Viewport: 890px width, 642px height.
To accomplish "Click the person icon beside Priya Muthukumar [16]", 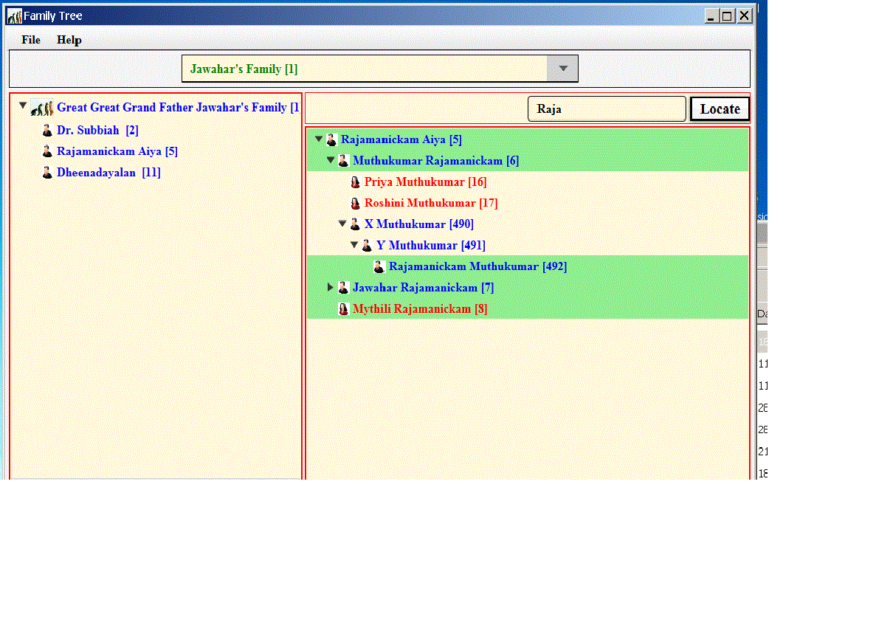I will (356, 182).
